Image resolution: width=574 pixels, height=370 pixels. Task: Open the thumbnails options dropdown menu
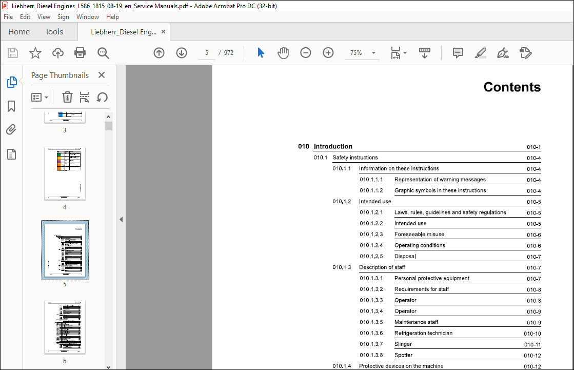(39, 97)
